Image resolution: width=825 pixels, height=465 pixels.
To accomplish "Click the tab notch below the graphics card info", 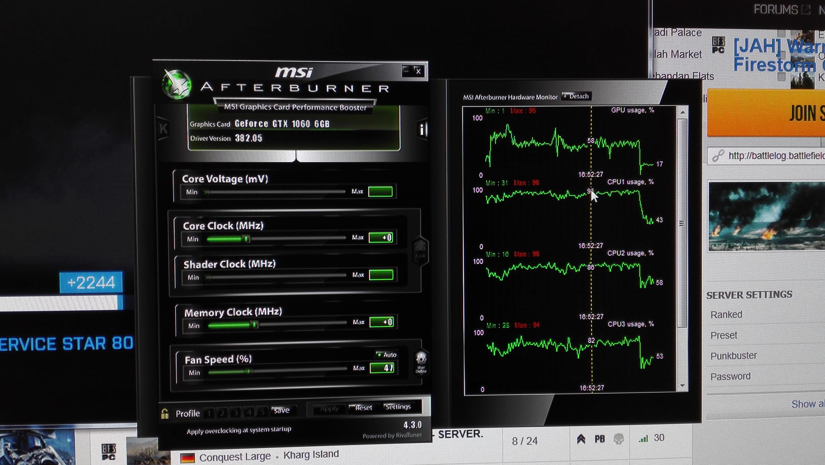I will (296, 156).
